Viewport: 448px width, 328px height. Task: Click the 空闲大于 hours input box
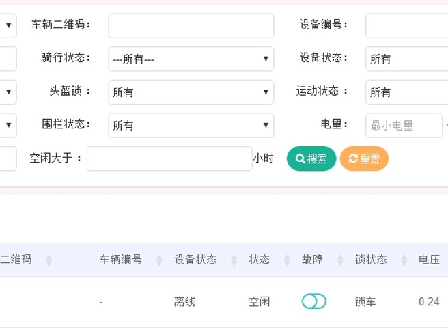point(169,159)
